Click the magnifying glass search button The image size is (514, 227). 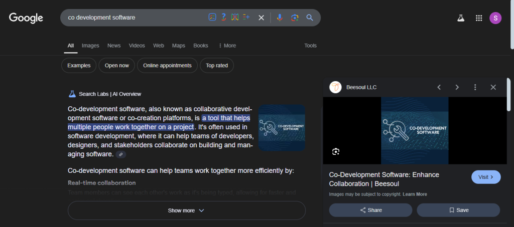point(310,18)
